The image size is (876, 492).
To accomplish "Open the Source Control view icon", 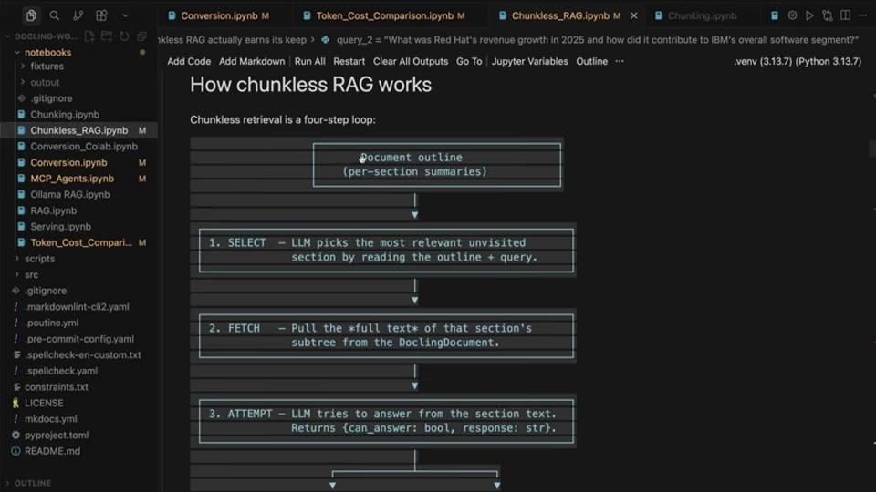I will (78, 15).
